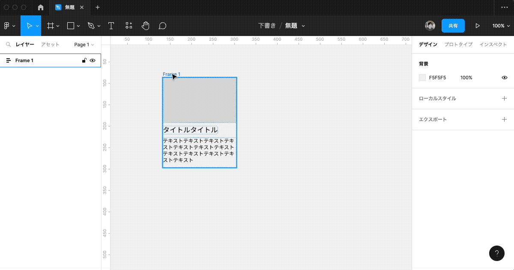
Task: Click the F5F5F5 background color swatch
Action: [x=421, y=77]
